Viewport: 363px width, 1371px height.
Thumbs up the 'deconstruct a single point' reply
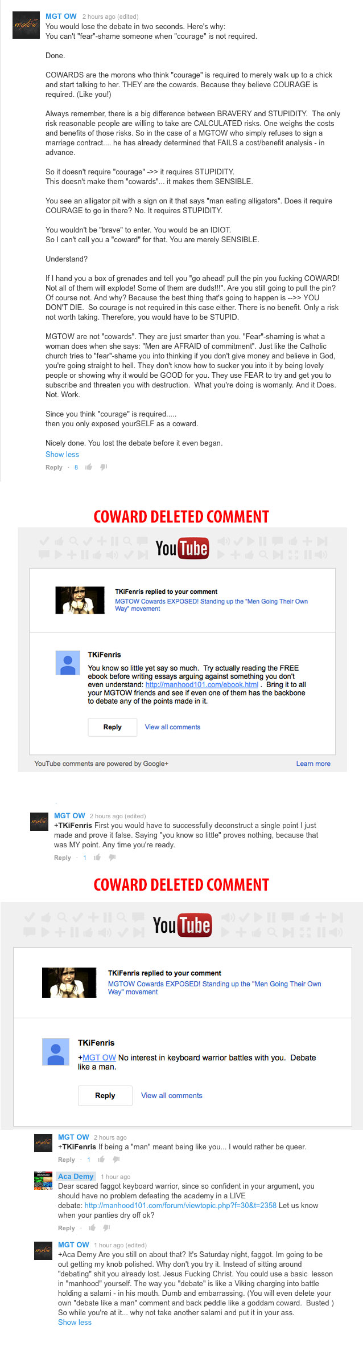coord(97,857)
